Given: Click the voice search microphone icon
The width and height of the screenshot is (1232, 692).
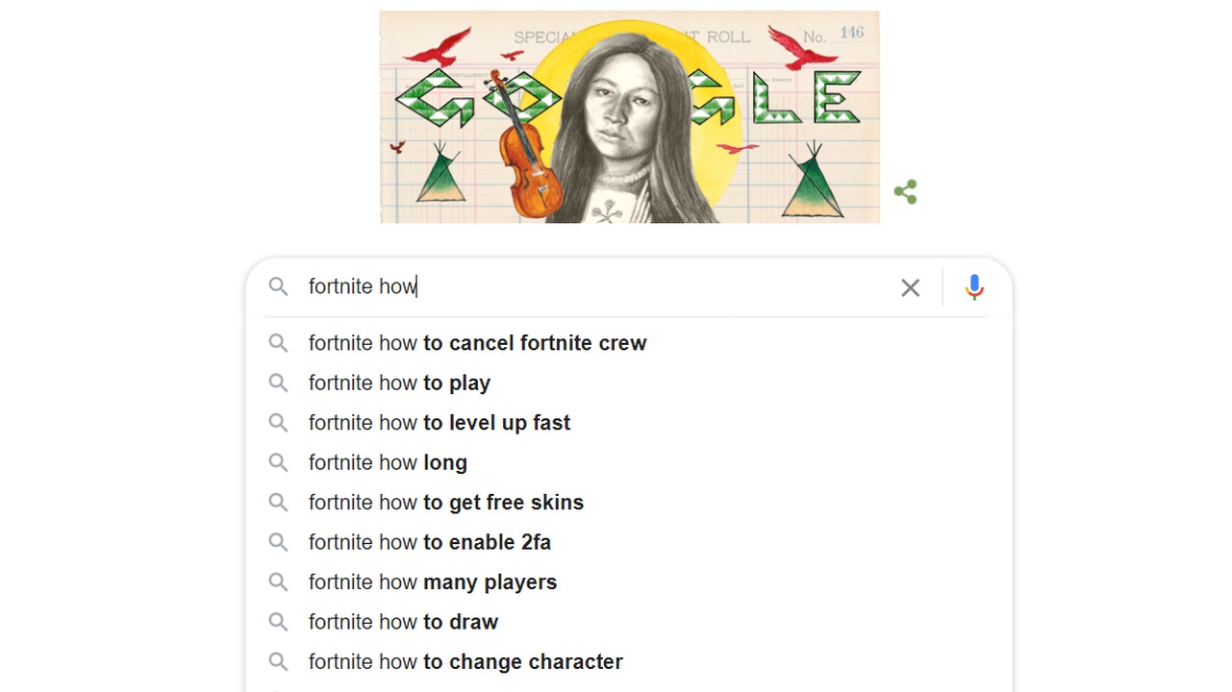Looking at the screenshot, I should pos(974,286).
